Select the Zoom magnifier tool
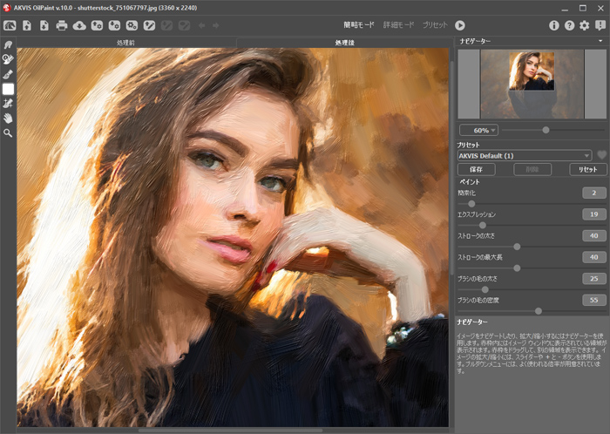The width and height of the screenshot is (610, 434). pyautogui.click(x=8, y=133)
